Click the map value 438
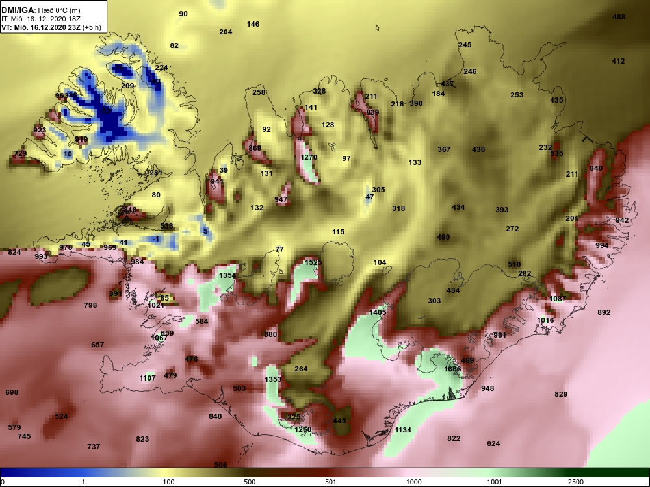The width and height of the screenshot is (650, 487). click(x=478, y=149)
